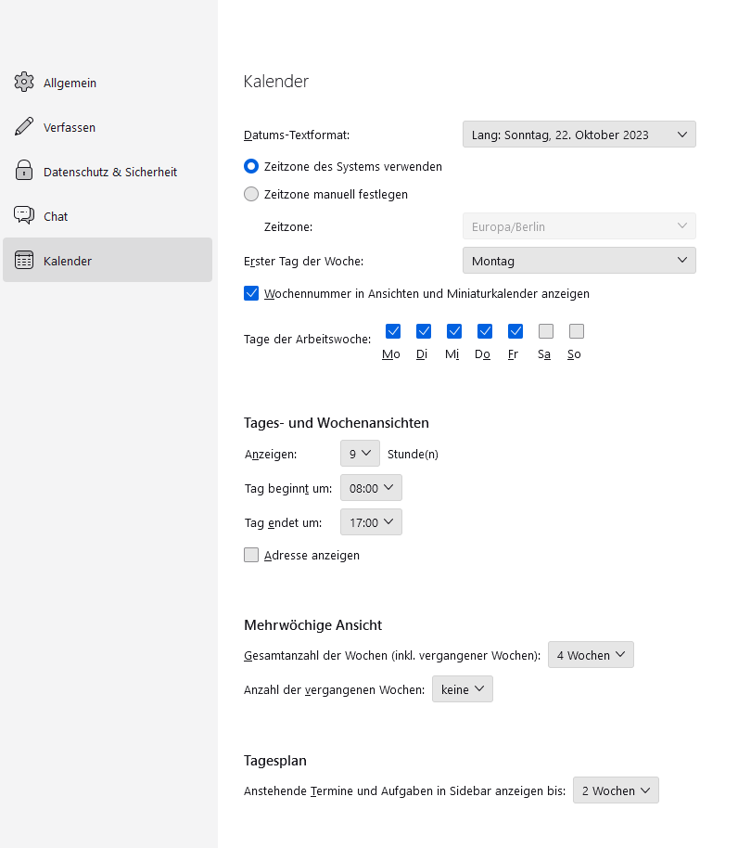Enable Saturday (Sa) as workday
This screenshot has height=848, width=738.
point(546,331)
